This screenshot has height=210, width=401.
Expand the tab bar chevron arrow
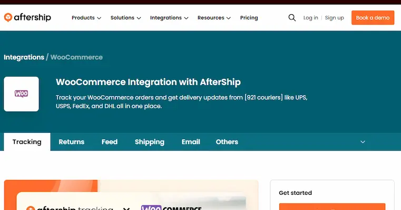point(363,142)
